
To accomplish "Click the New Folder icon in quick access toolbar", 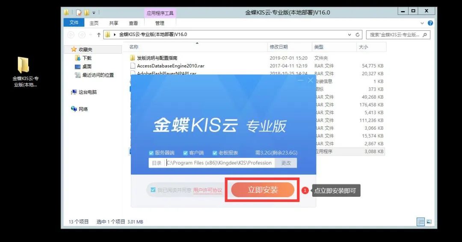I will point(86,13).
